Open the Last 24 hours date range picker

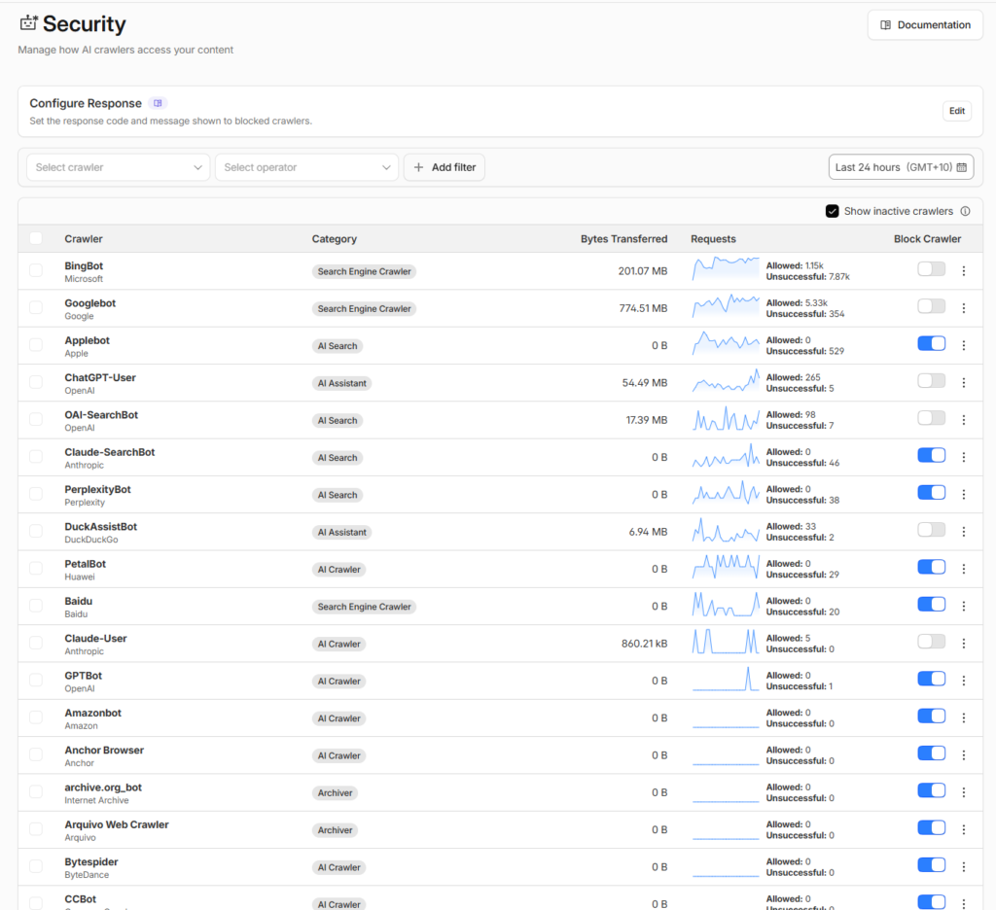(901, 167)
